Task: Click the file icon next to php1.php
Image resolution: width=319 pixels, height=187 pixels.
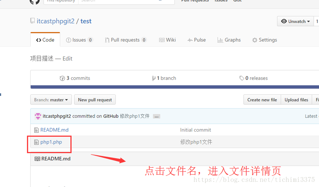Action: click(x=36, y=142)
